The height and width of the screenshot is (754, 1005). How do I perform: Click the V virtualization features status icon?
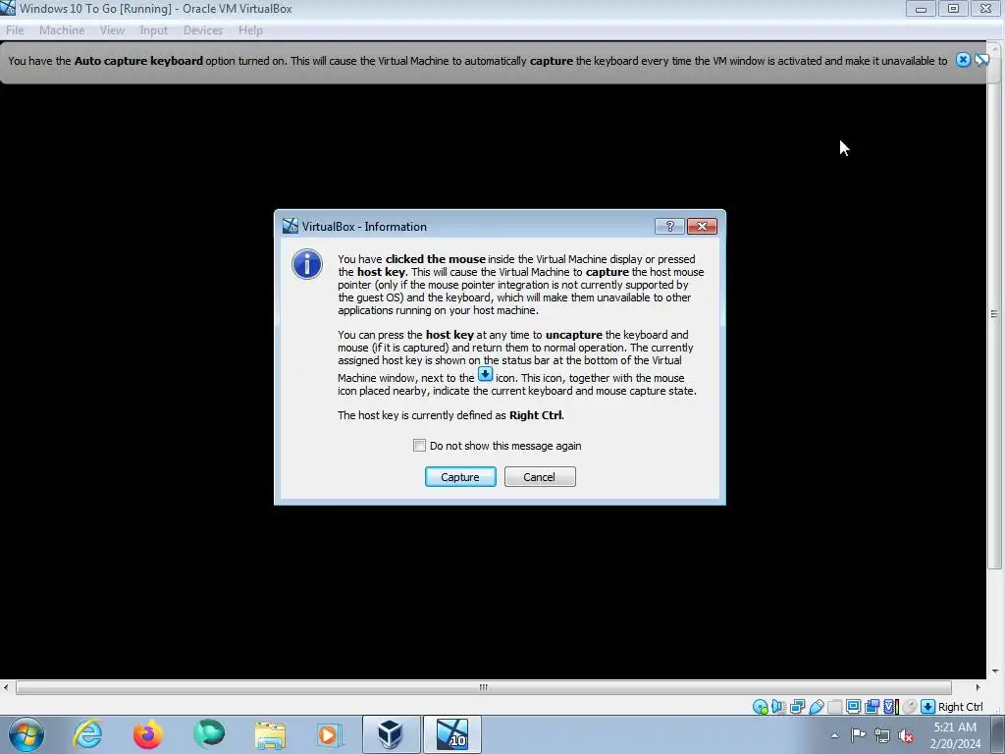pos(889,707)
